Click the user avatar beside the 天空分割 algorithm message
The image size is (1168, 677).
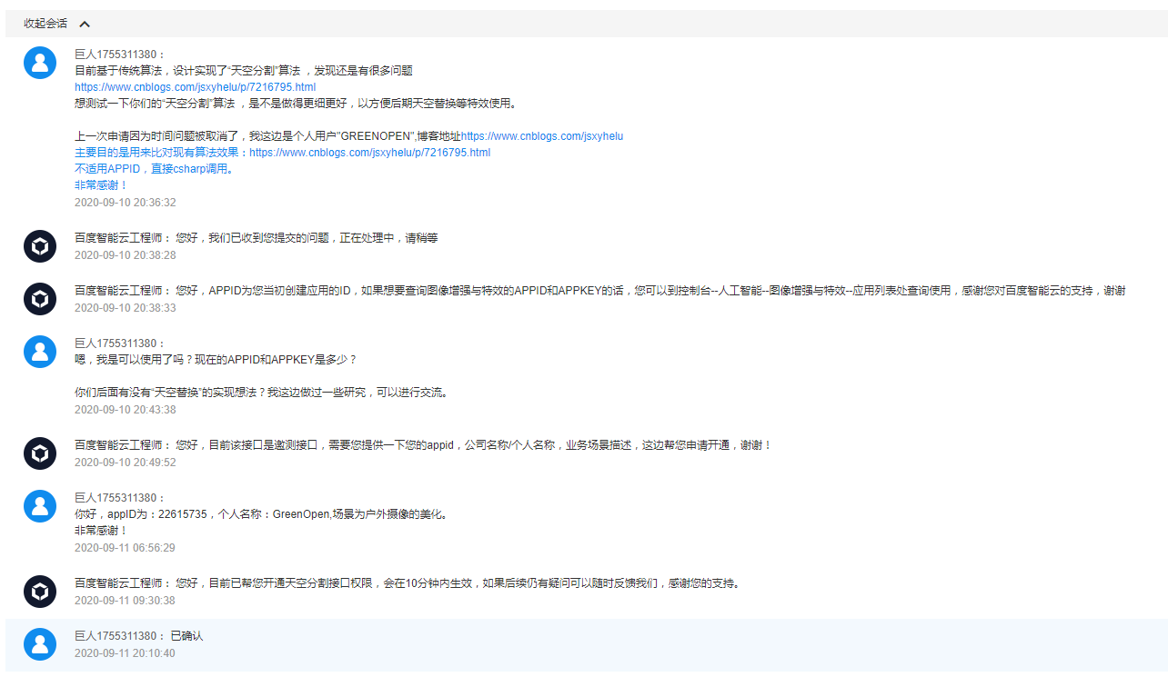(x=40, y=62)
